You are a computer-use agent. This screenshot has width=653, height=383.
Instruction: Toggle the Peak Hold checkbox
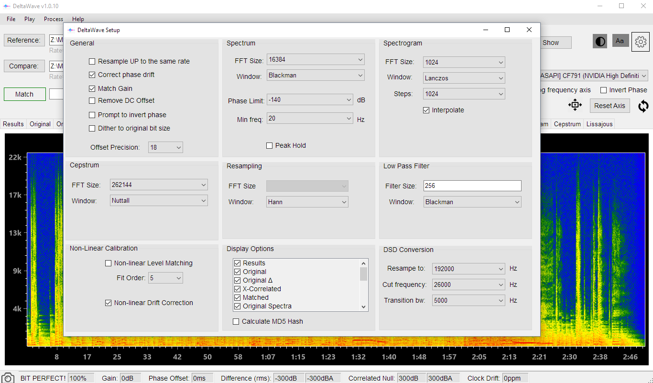pyautogui.click(x=269, y=145)
